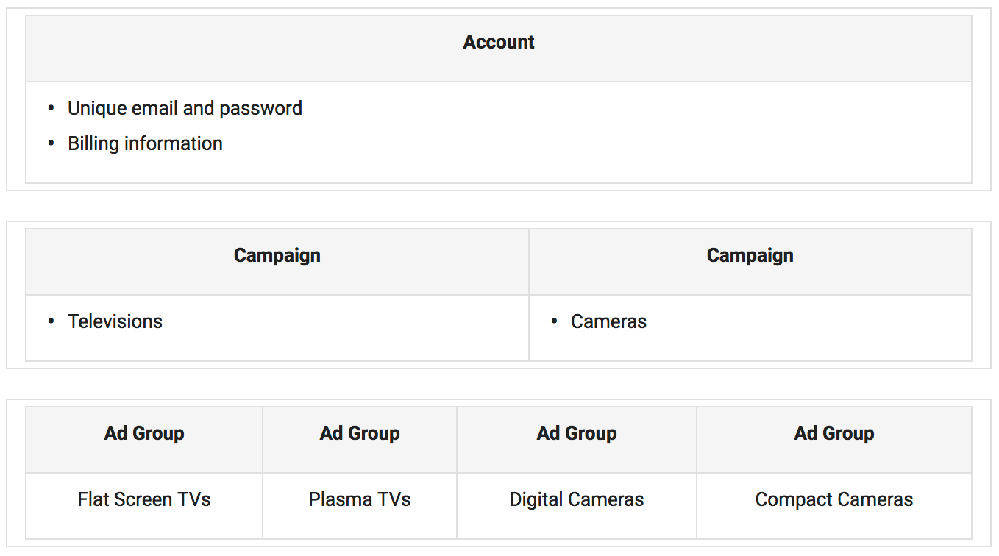Select the Compact Cameras cell
The image size is (999, 556).
point(833,500)
